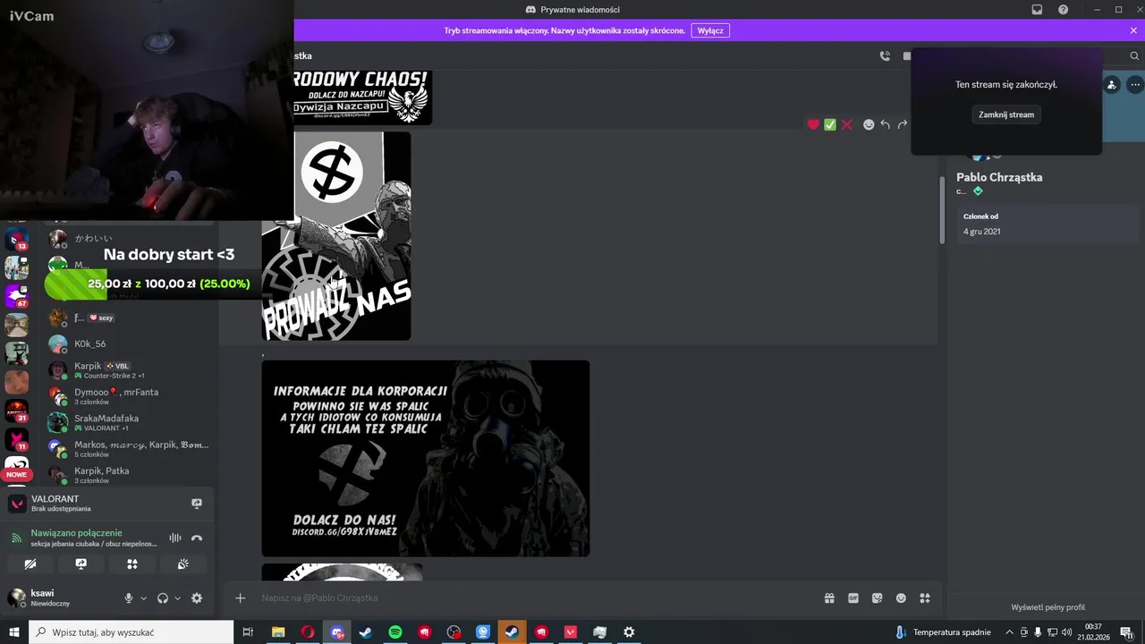Open the add reaction emoji picker on message

pos(868,124)
